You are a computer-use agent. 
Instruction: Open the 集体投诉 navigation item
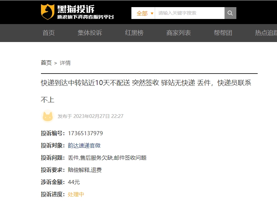90,33
